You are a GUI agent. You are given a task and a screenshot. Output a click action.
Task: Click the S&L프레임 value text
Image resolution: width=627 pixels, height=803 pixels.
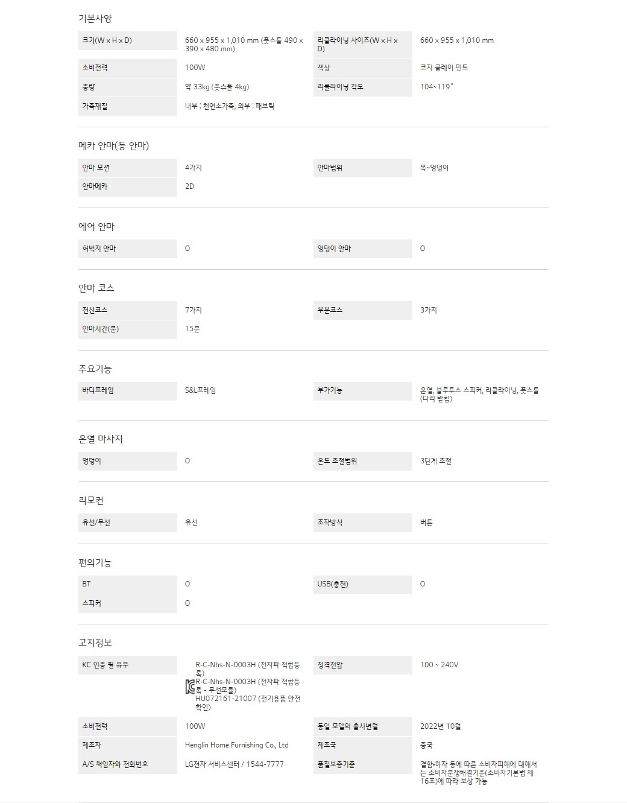(200, 390)
